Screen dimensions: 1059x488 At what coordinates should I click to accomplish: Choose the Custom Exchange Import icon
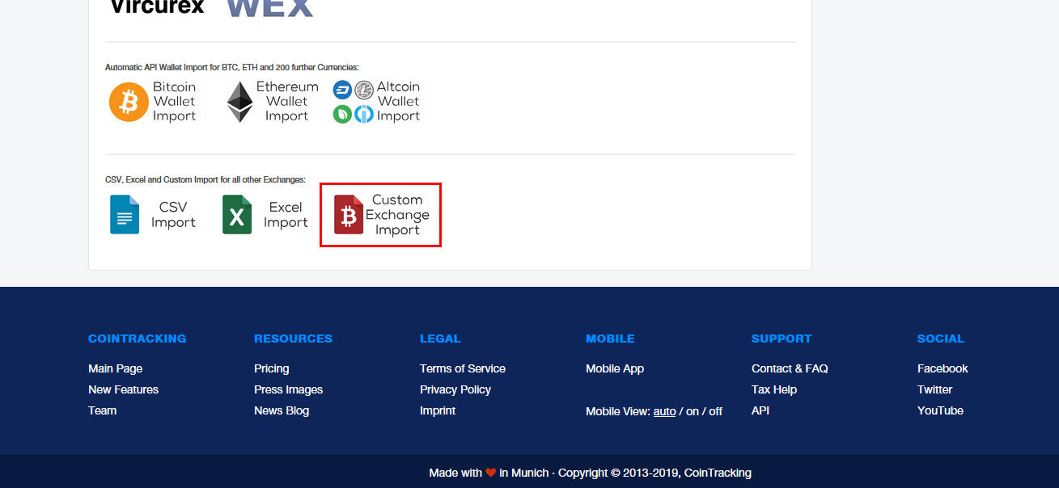click(349, 215)
